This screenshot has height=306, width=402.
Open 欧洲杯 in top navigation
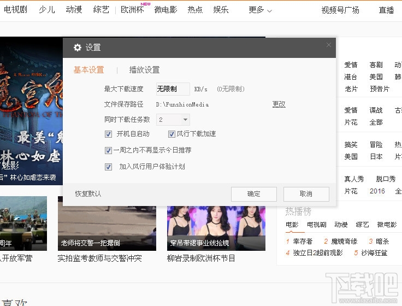pyautogui.click(x=132, y=9)
